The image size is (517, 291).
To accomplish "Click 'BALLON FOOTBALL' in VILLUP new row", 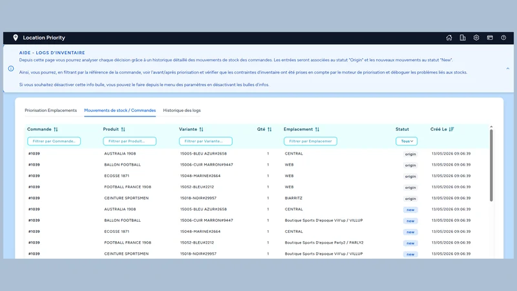I will (122, 221).
